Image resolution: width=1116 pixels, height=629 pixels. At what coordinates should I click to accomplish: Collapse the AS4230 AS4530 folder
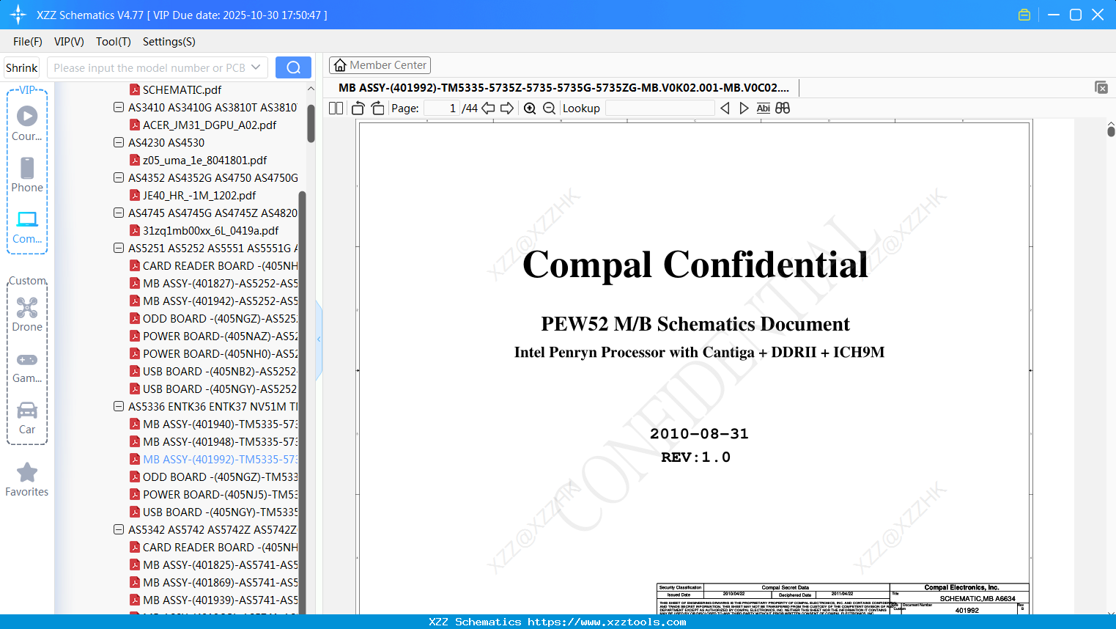point(119,142)
